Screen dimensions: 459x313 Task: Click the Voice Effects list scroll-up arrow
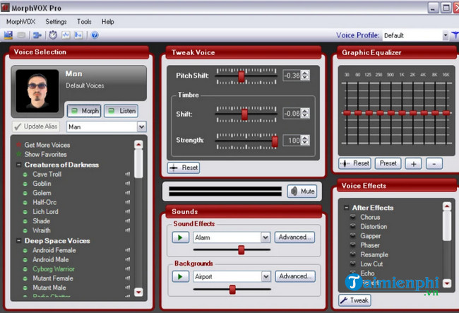pos(447,206)
